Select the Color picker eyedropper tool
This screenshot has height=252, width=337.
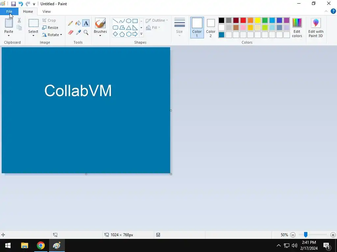78,32
